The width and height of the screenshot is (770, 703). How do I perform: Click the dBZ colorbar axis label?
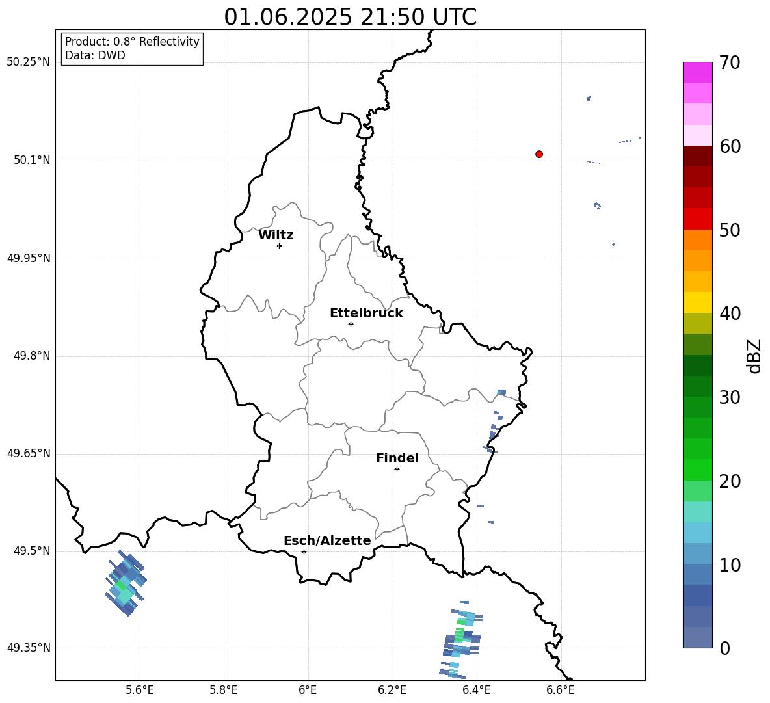pyautogui.click(x=755, y=356)
